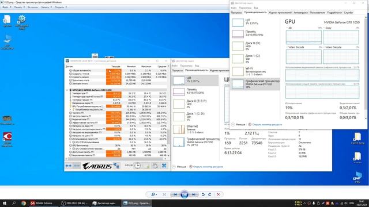Viewport: 369px width, 207px height.
Task: Open Photo Viewer Запись dropdown menu
Action: 46,7
